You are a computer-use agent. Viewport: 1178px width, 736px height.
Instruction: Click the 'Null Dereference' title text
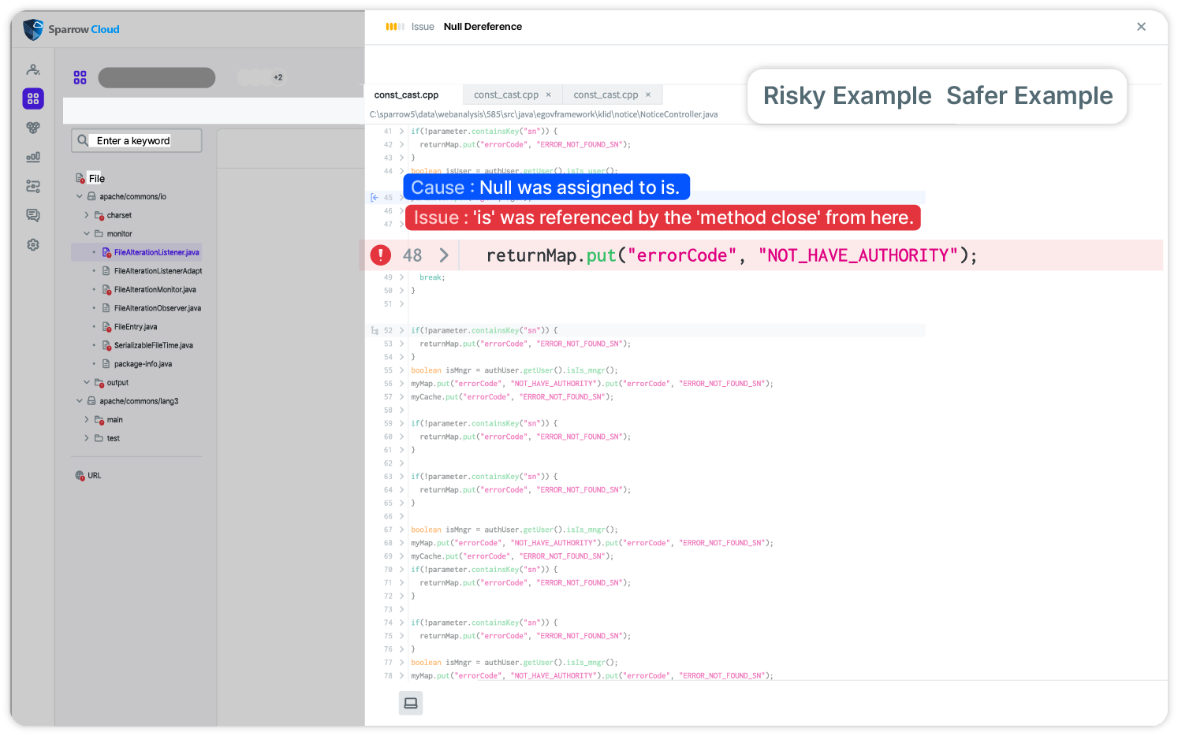(483, 26)
